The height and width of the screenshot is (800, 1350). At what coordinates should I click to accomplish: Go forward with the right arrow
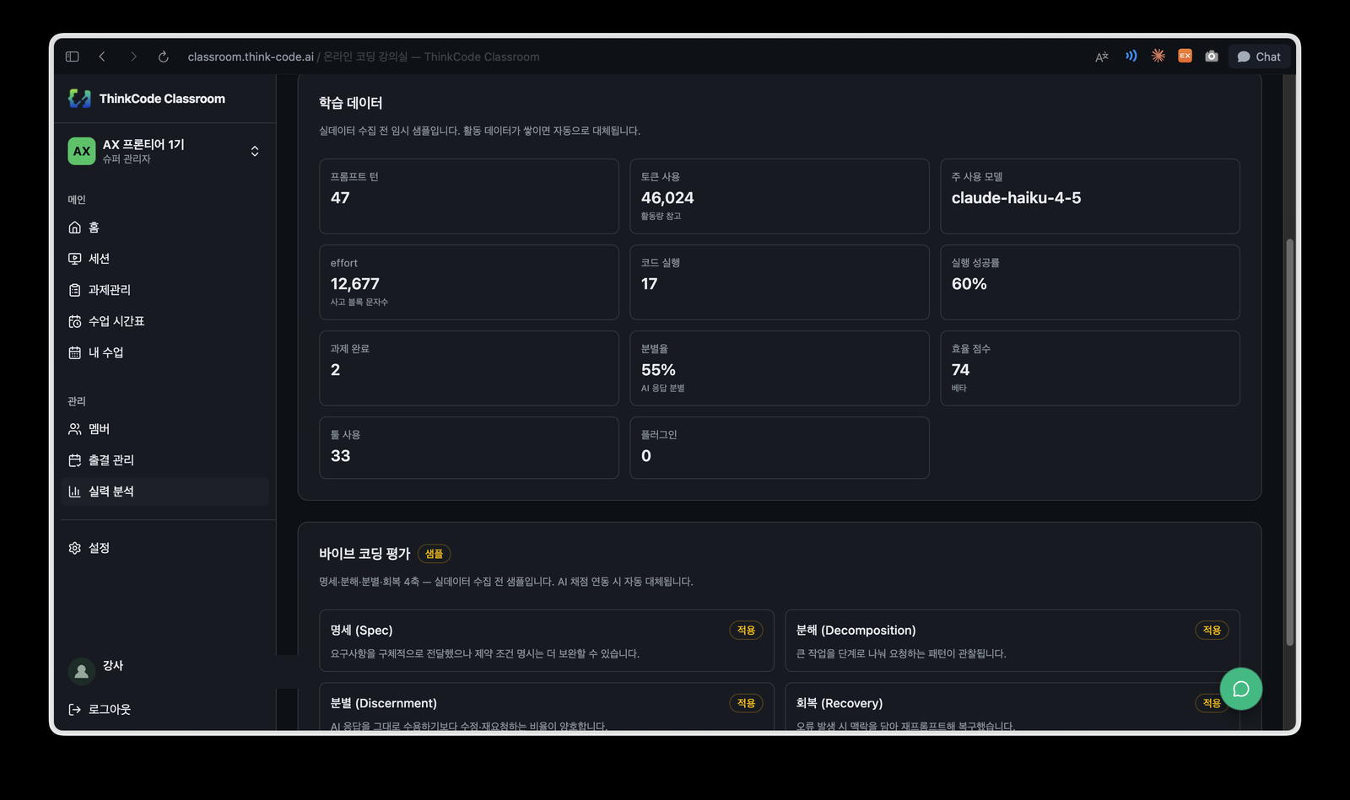[x=133, y=56]
